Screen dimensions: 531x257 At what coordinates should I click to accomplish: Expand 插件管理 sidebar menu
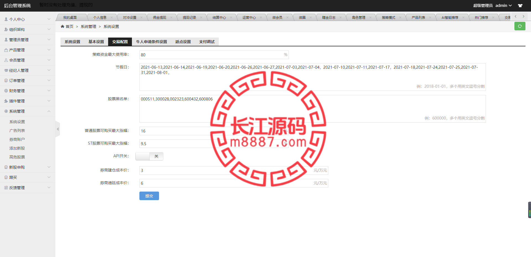click(x=27, y=101)
